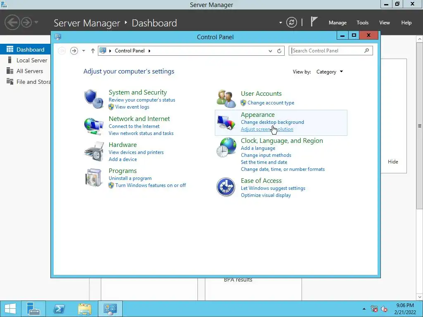Screen dimensions: 423x317
Task: Click the search magnifier in Control Panel
Action: point(367,50)
